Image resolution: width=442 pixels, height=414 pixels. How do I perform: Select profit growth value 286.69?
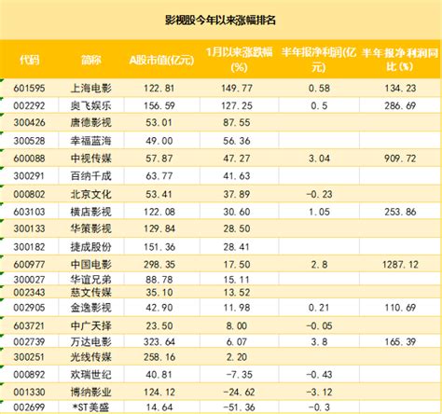400,106
